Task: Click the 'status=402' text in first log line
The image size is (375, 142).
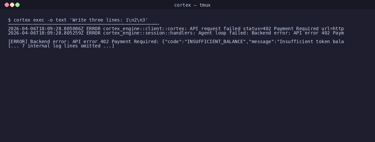Action: tap(257, 29)
